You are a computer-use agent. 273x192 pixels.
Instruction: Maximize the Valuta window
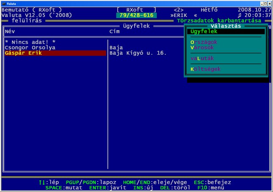265,3
